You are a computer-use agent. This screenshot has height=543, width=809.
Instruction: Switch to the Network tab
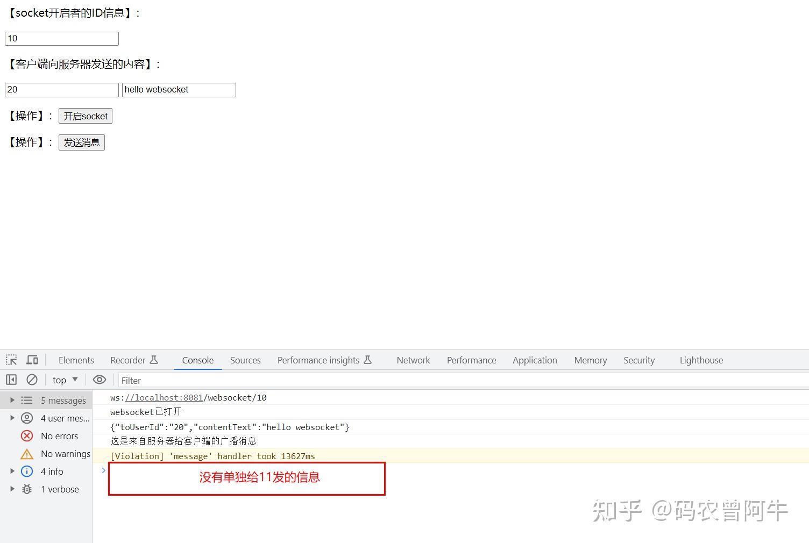click(413, 360)
